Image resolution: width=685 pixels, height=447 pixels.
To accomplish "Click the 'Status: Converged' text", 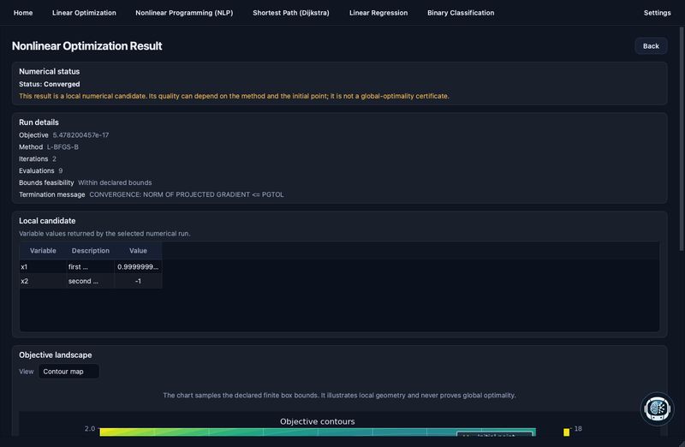I will [50, 84].
